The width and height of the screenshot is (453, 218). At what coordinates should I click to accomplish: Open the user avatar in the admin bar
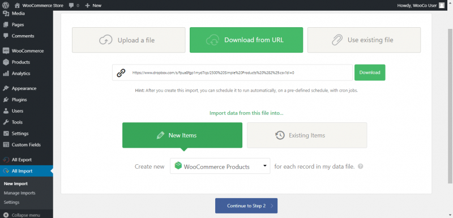point(442,5)
